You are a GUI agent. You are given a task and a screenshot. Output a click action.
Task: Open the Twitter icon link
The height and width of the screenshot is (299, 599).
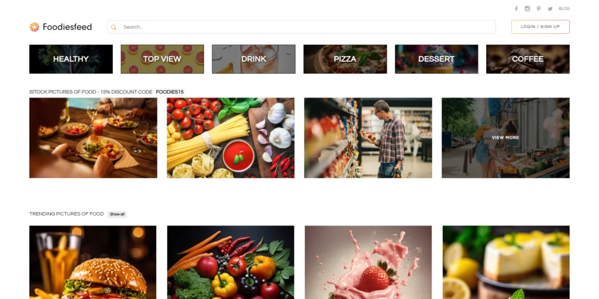tap(550, 9)
